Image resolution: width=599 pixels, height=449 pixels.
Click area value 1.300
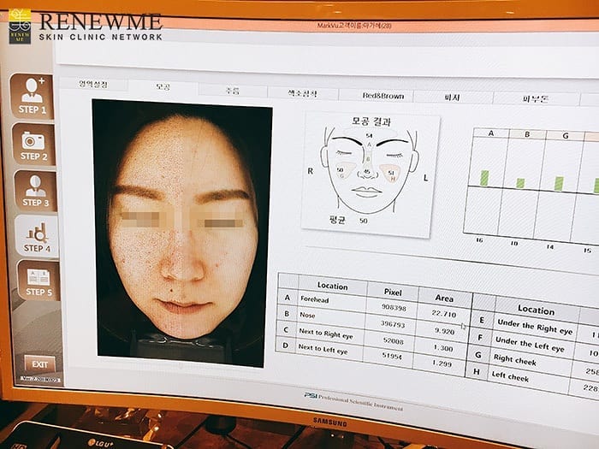[x=443, y=348]
